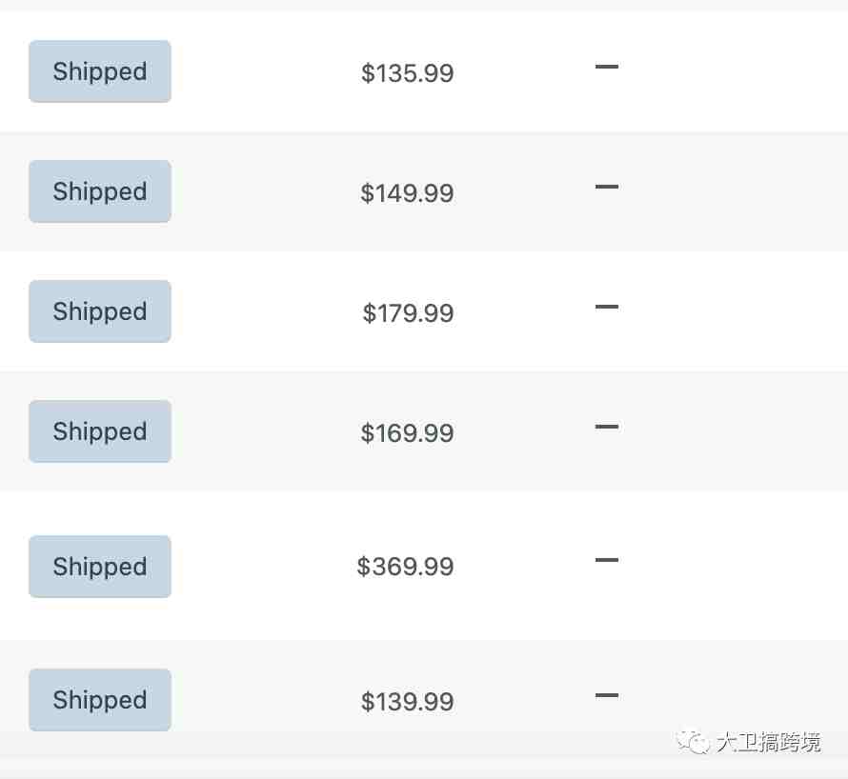Select the dash placeholder beside $149.99
848x779 pixels.
pos(607,187)
